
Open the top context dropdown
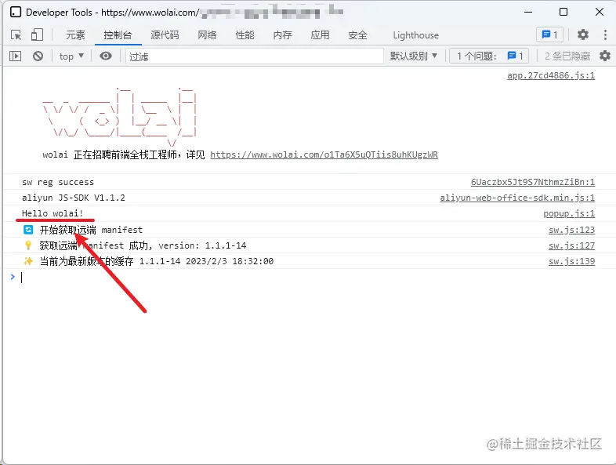[x=71, y=56]
